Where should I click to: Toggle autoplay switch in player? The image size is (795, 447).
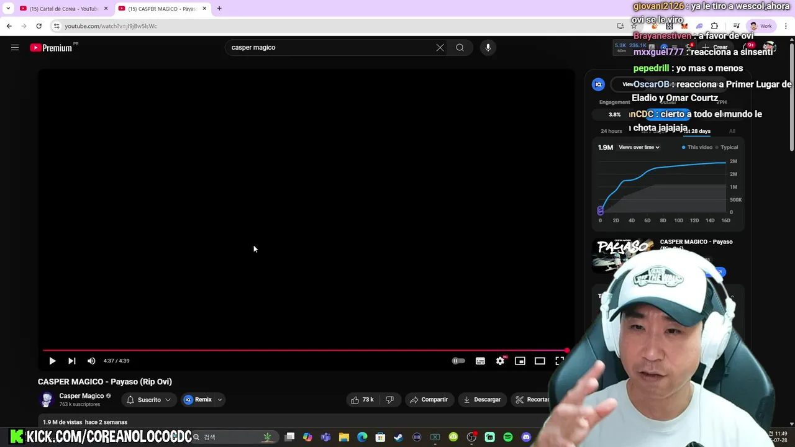tap(458, 361)
